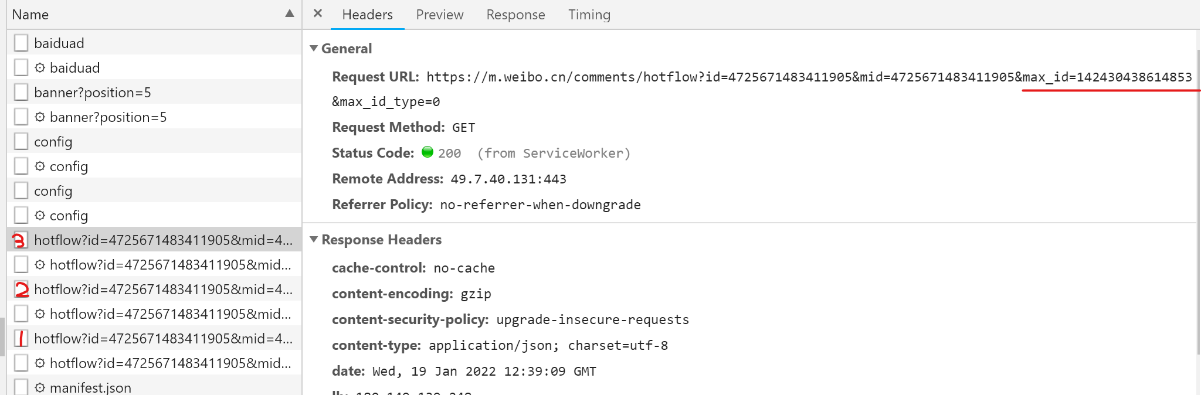Click gear icon beside second config entry
This screenshot has width=1201, height=395.
pos(40,166)
